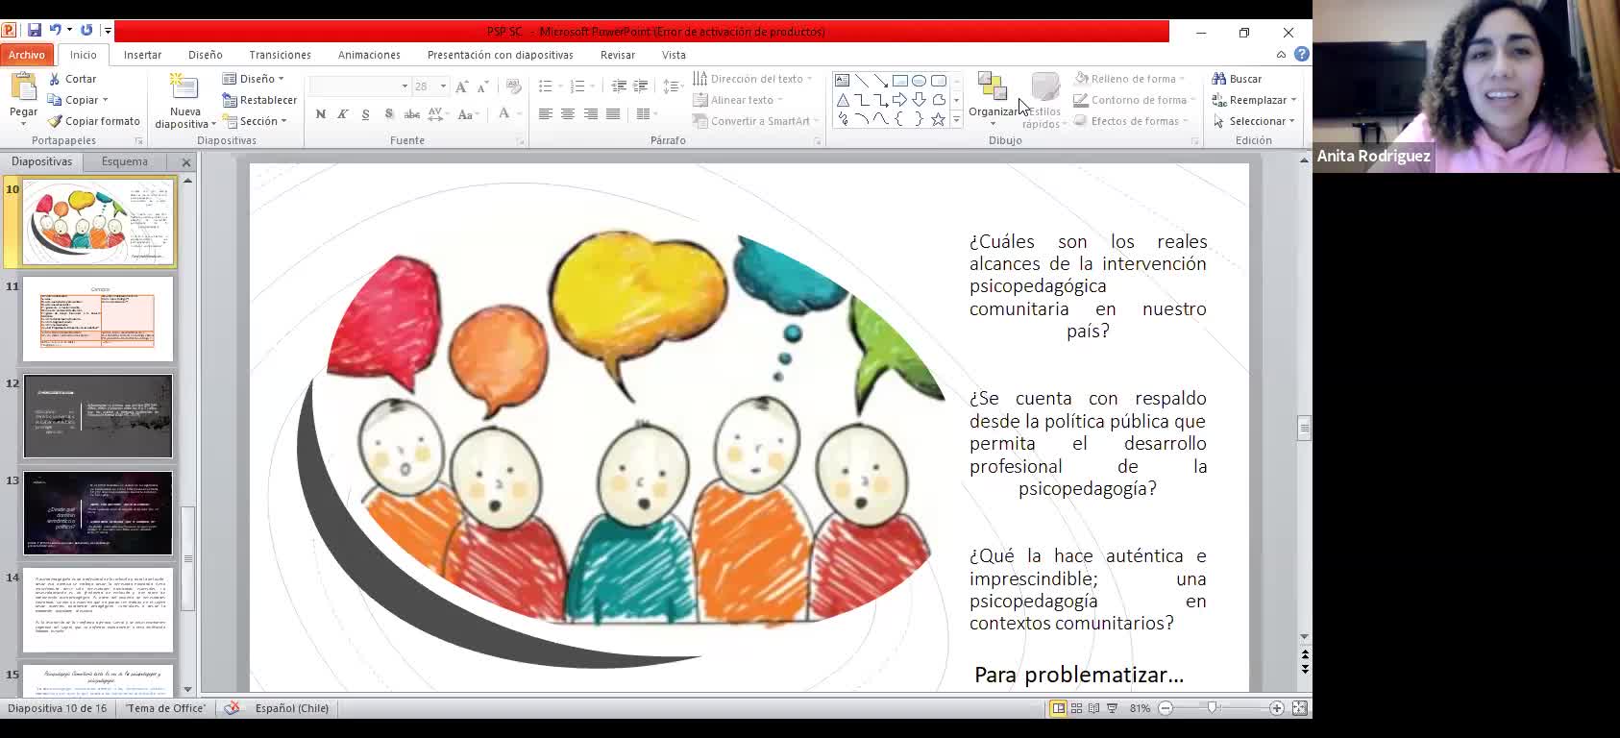1620x738 pixels.
Task: Open the font name combo box dropdown
Action: pos(405,86)
